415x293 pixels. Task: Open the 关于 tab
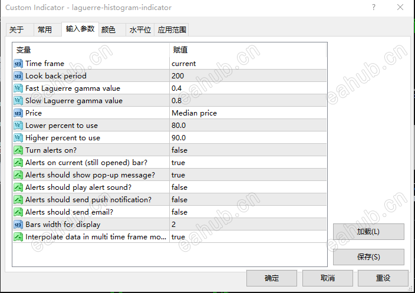pos(19,29)
